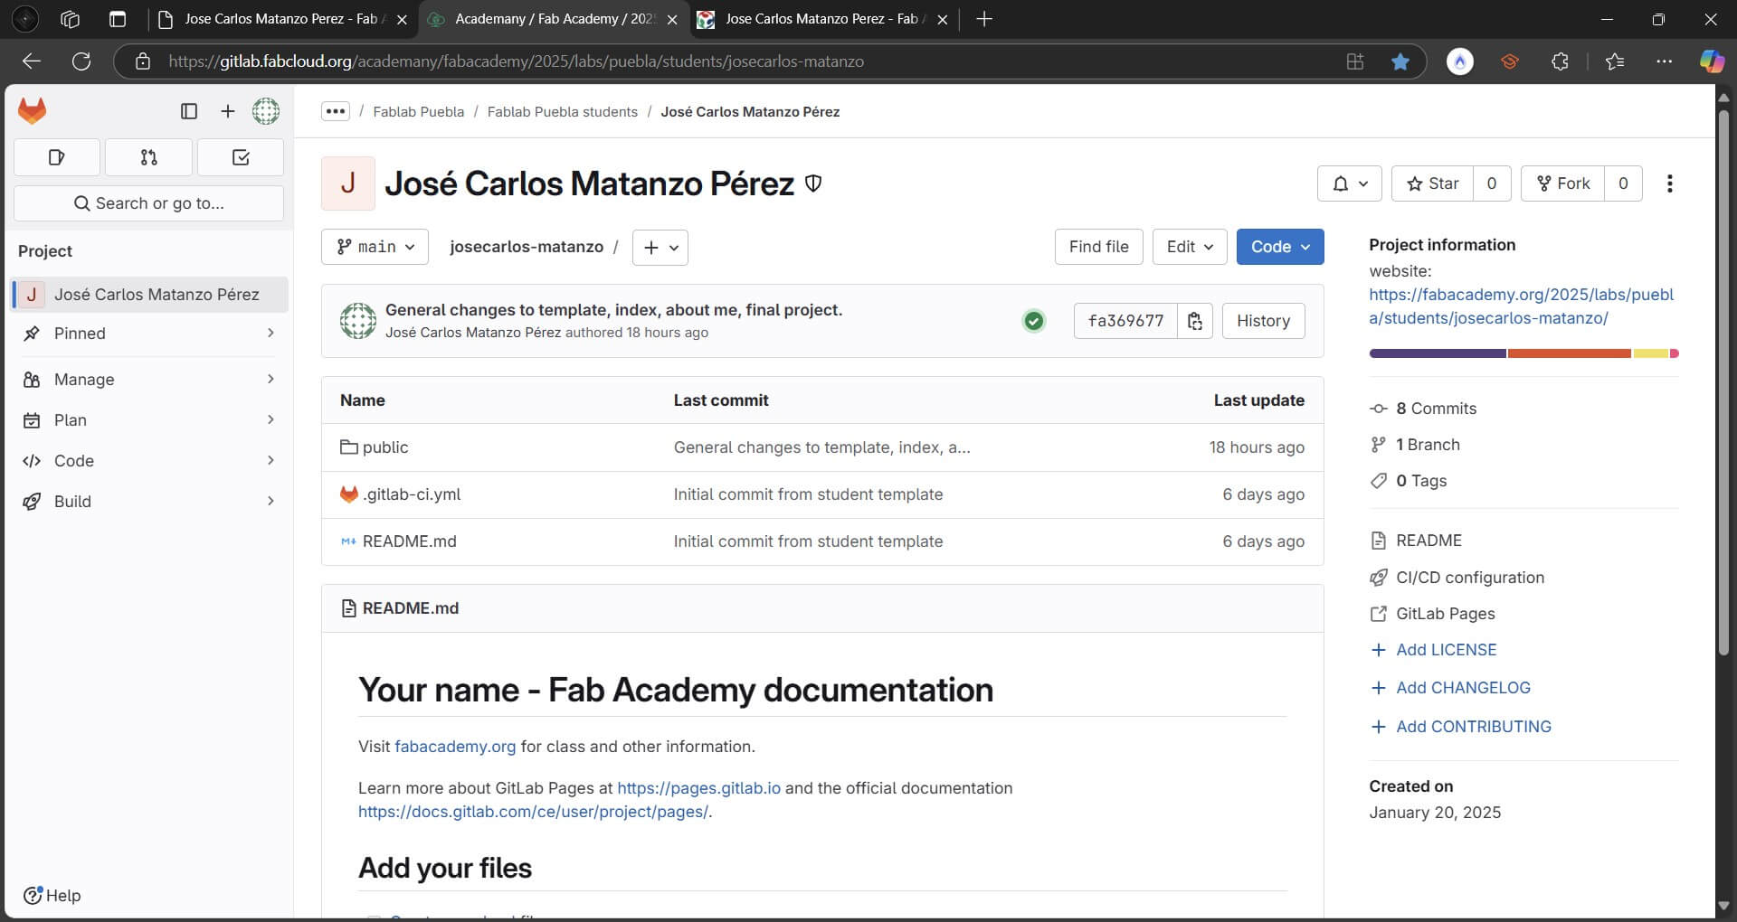Click Add CONTRIBUTING
1737x922 pixels.
[1473, 727]
